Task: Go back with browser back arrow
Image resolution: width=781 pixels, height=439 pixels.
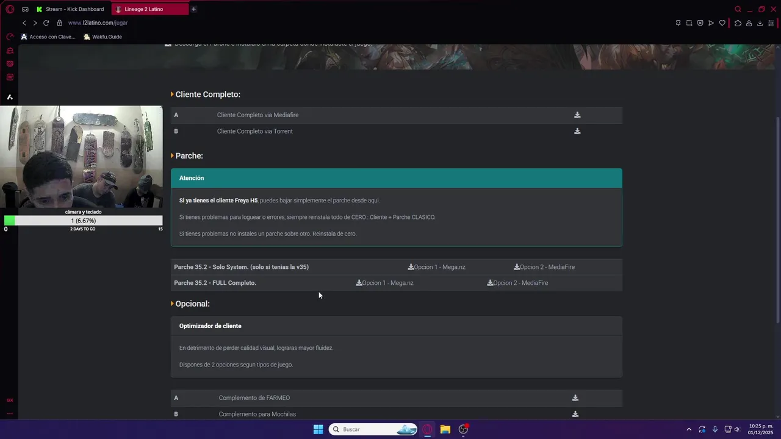Action: coord(24,23)
